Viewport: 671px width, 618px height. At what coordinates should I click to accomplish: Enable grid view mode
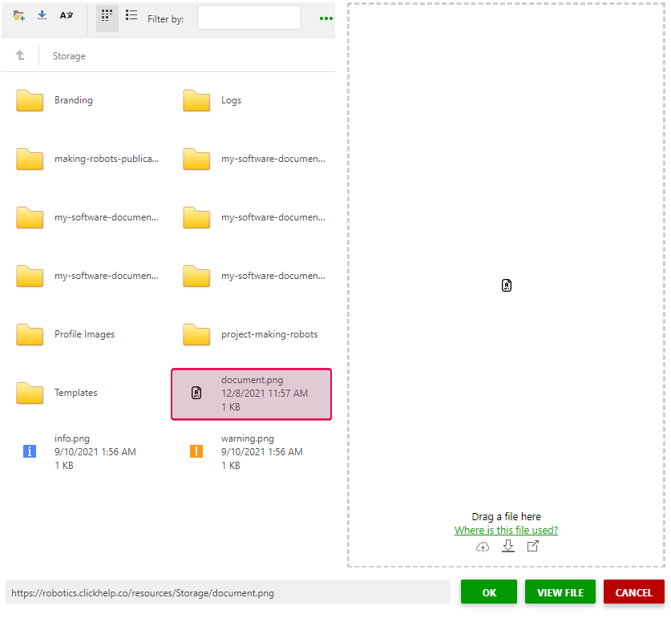click(107, 14)
